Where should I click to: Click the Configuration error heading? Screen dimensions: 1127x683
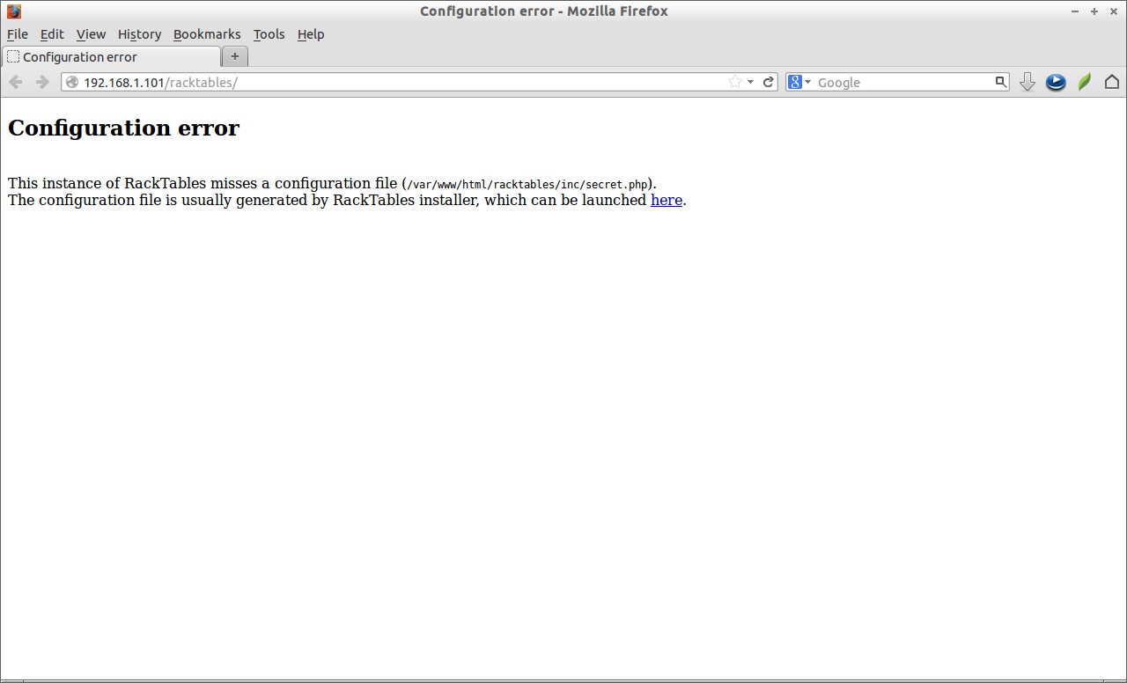pos(123,128)
